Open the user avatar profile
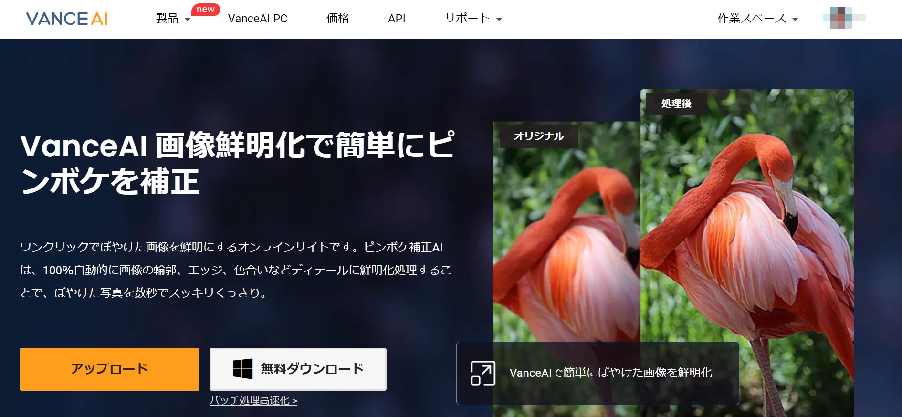902x417 pixels. pyautogui.click(x=844, y=18)
